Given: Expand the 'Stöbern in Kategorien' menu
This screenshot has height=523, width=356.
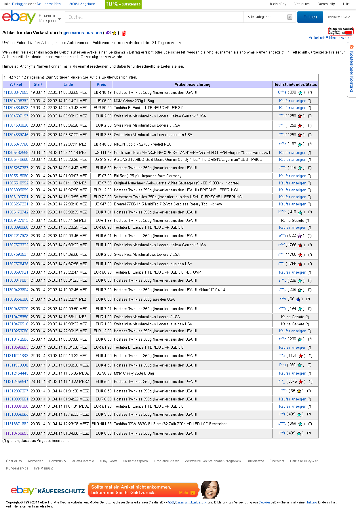Looking at the screenshot, I should pyautogui.click(x=50, y=18).
